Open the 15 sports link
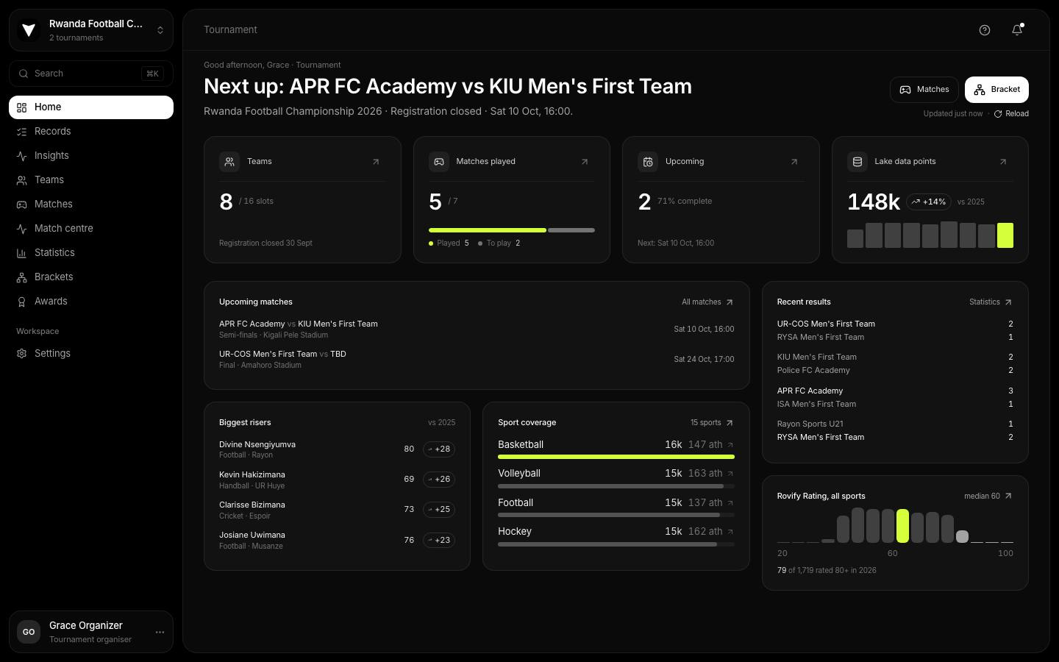Viewport: 1059px width, 662px height. pyautogui.click(x=712, y=423)
